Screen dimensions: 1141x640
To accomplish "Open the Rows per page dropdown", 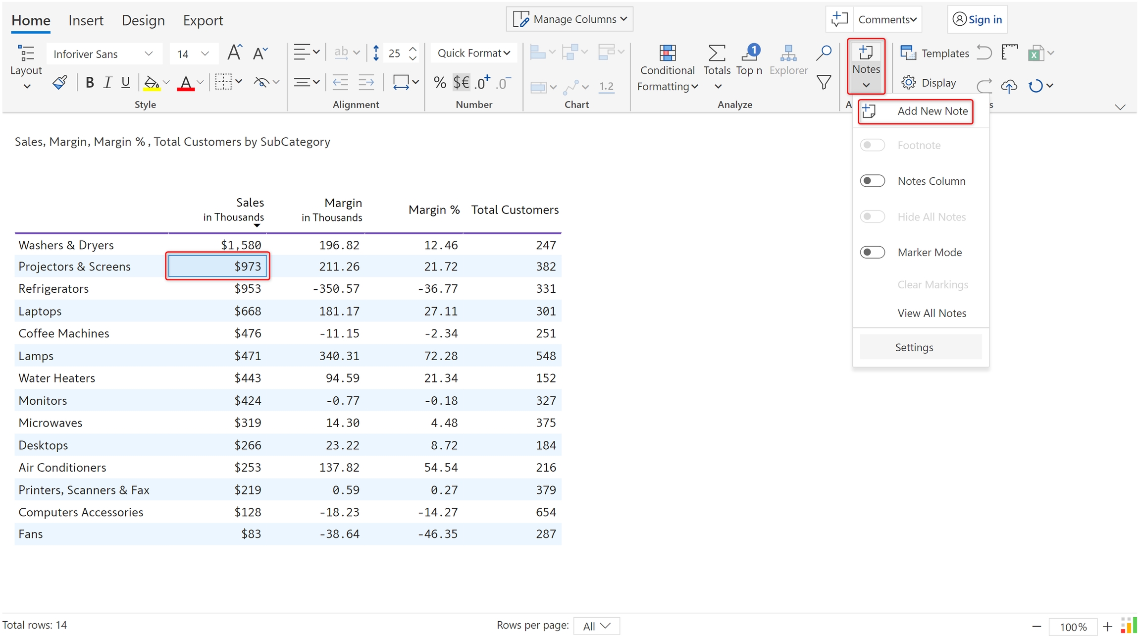I will click(x=596, y=626).
